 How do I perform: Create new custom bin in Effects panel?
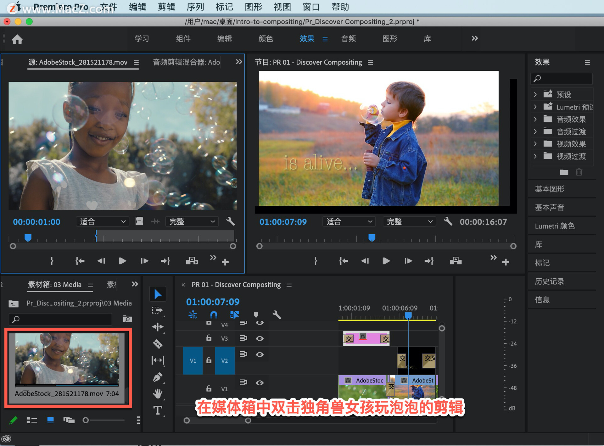(x=564, y=172)
